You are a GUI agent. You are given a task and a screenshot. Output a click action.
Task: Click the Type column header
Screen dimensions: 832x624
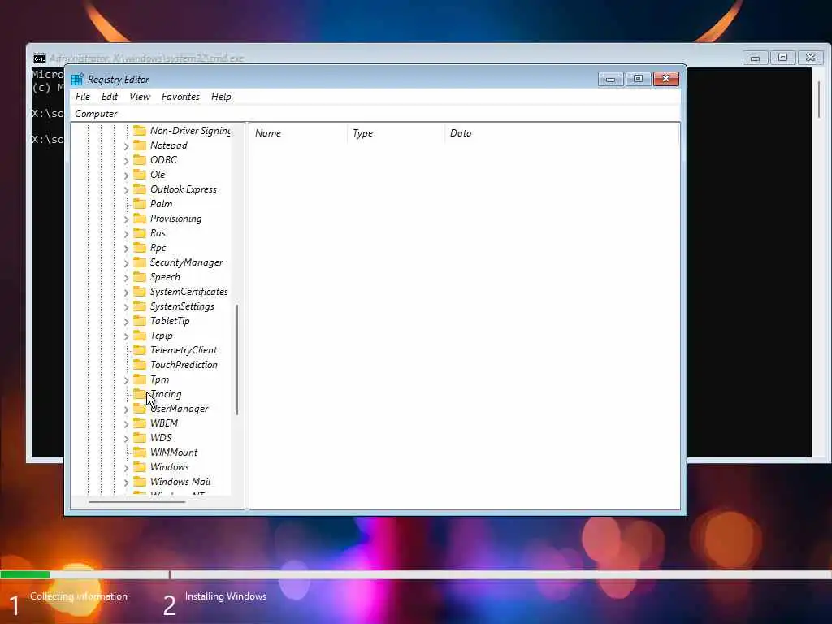[396, 133]
